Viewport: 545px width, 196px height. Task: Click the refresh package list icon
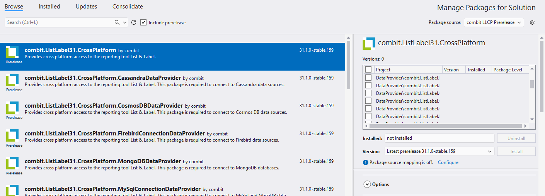point(134,23)
